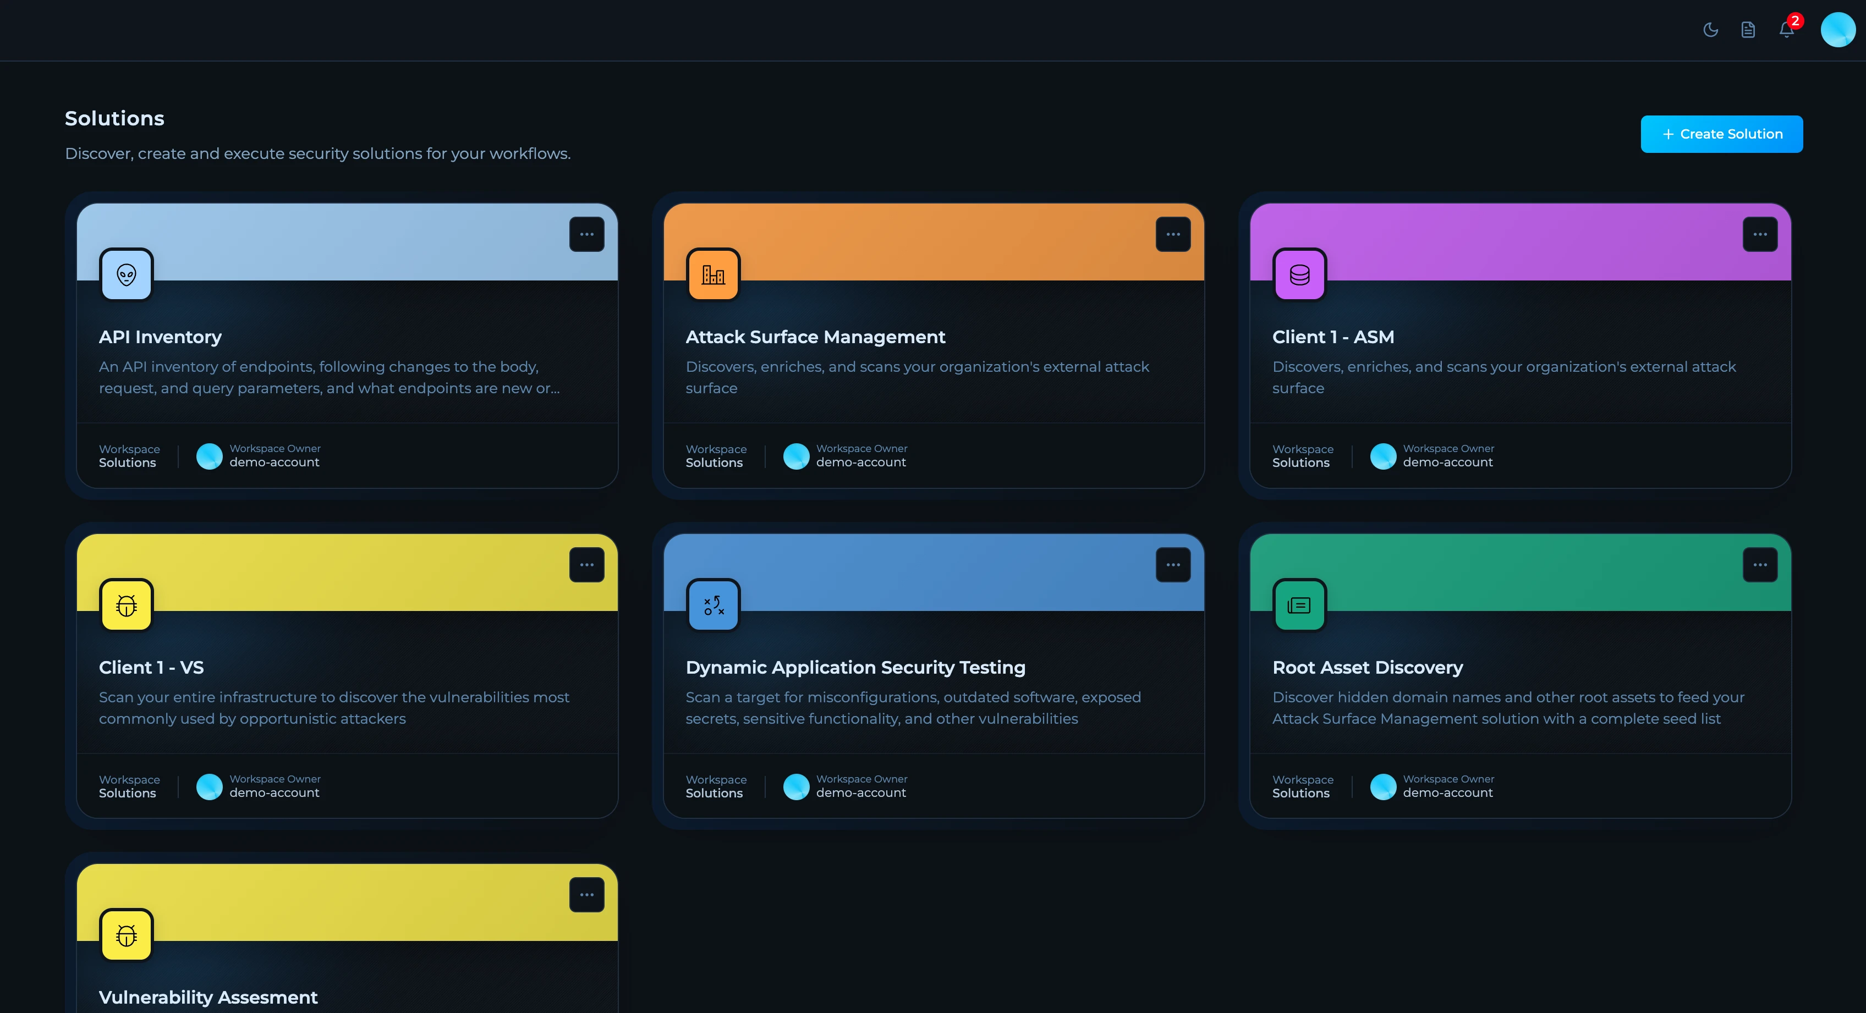Click the demo-account owner on API Inventory

[x=274, y=462]
